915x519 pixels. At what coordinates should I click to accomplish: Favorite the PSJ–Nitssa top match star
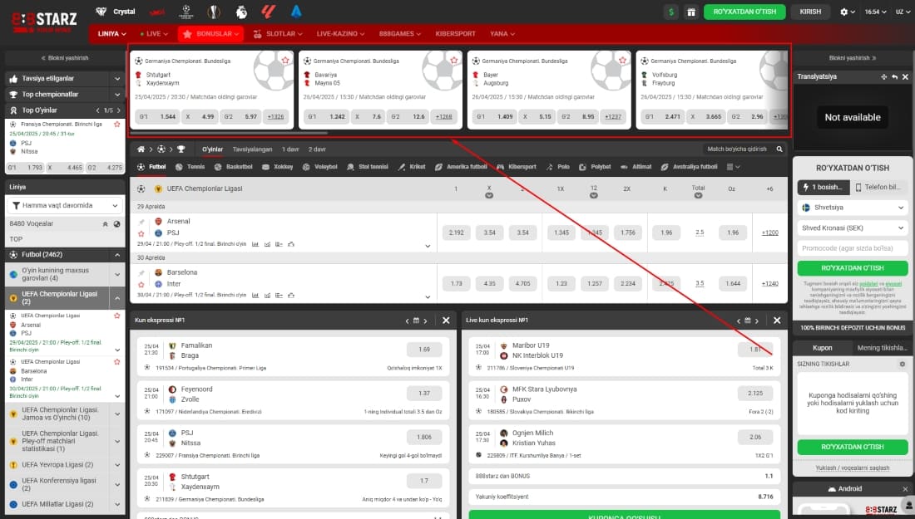(x=117, y=124)
